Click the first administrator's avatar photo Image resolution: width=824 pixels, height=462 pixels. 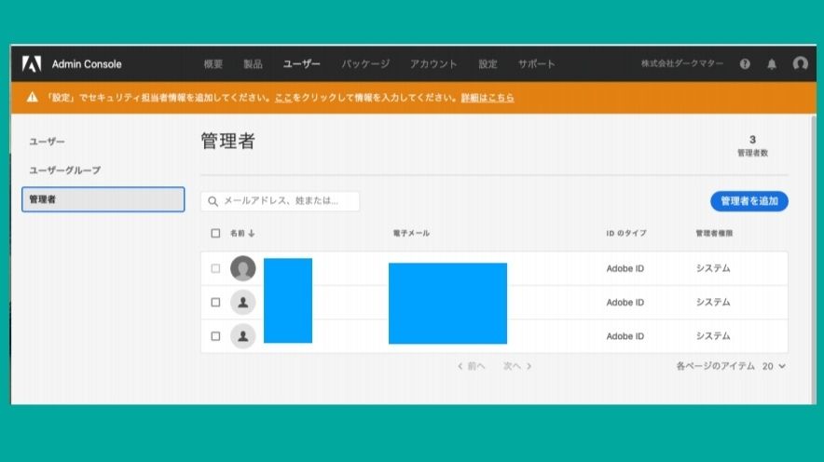242,268
